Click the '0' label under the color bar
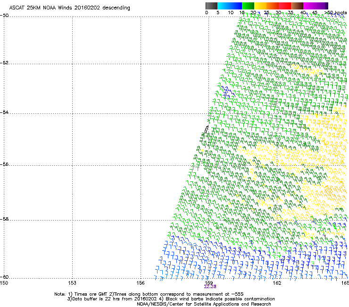This screenshot has height=307, width=349. (x=207, y=13)
